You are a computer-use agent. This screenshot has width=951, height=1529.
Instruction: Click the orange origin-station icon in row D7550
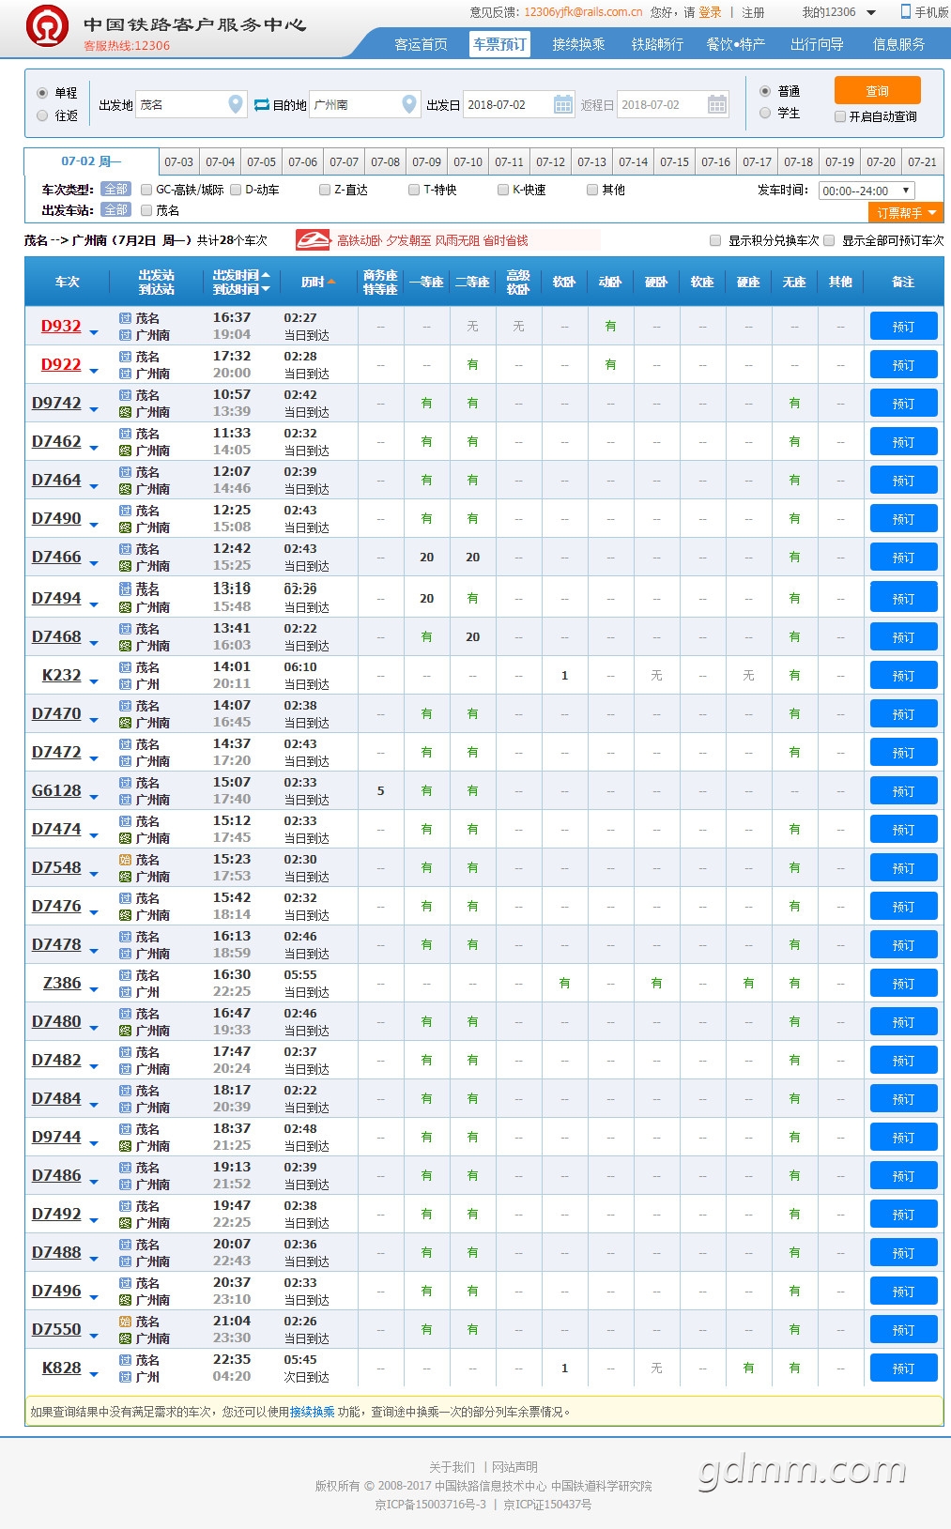[x=125, y=1322]
